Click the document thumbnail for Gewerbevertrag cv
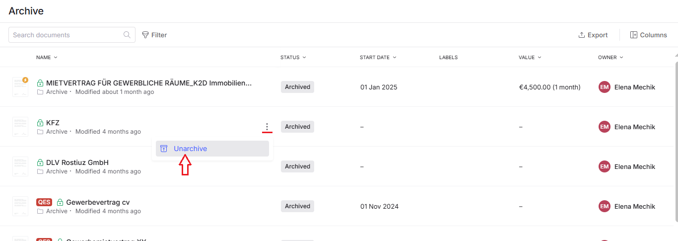The width and height of the screenshot is (678, 241). [20, 206]
